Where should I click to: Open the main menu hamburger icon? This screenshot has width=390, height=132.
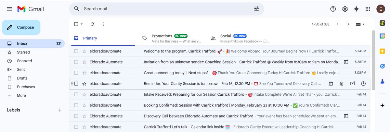[x=9, y=9]
